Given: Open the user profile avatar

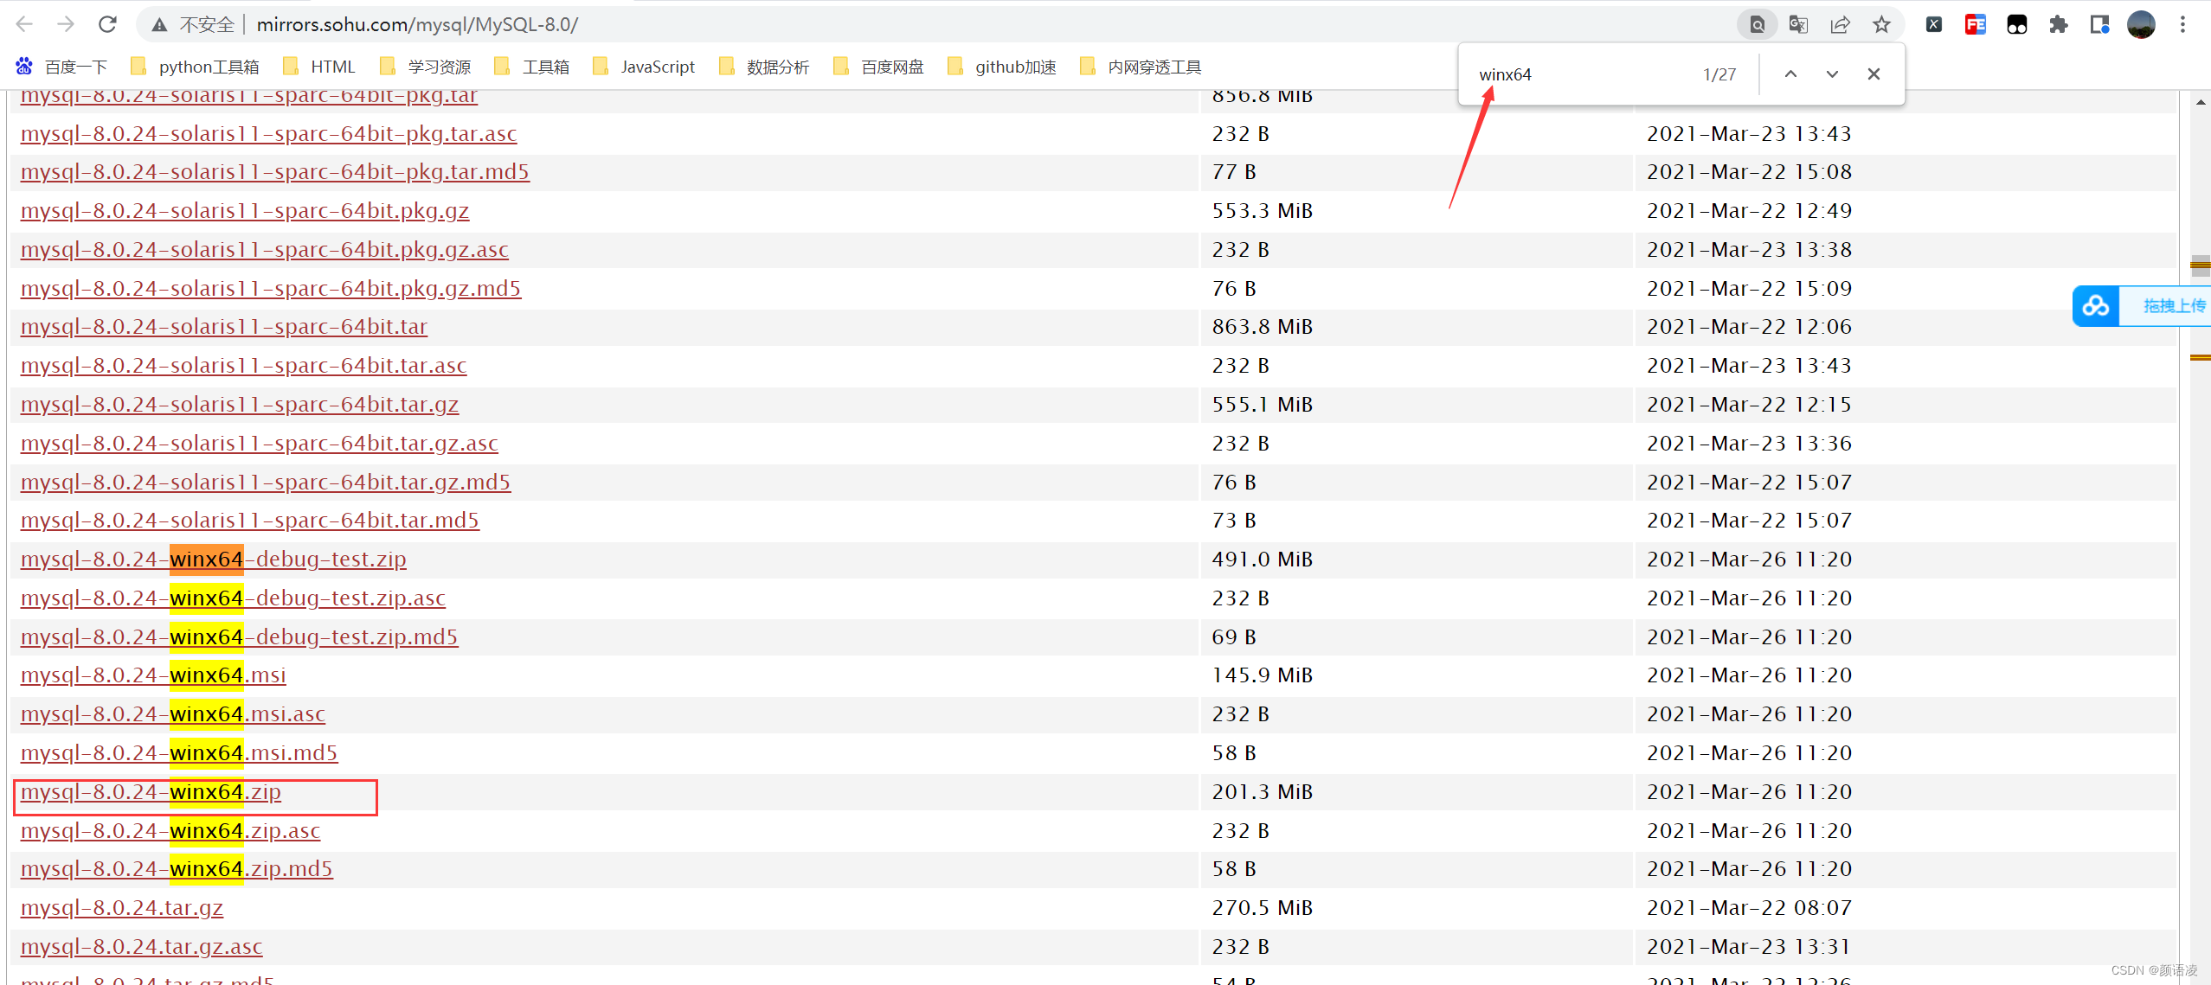Looking at the screenshot, I should pos(2141,24).
